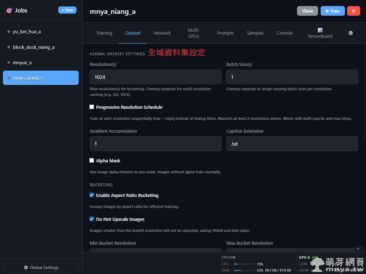Screen dimensions: 366x274
Task: Create a new job with + New
Action: [67, 10]
